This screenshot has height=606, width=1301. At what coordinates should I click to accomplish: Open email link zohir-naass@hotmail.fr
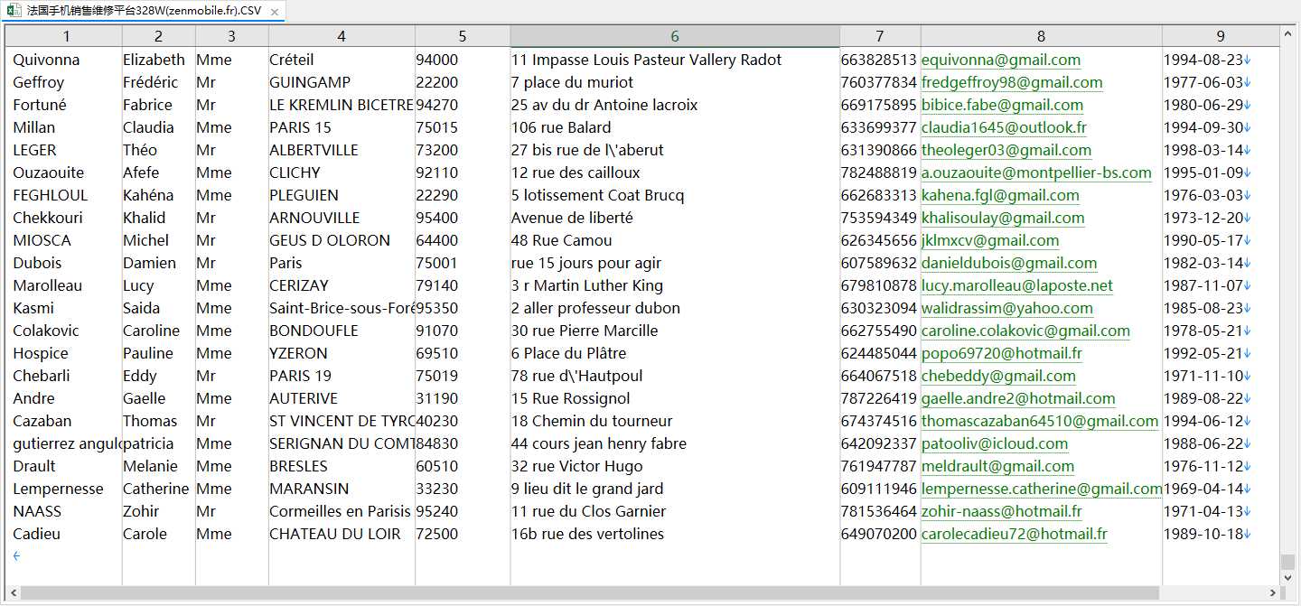(x=1002, y=511)
